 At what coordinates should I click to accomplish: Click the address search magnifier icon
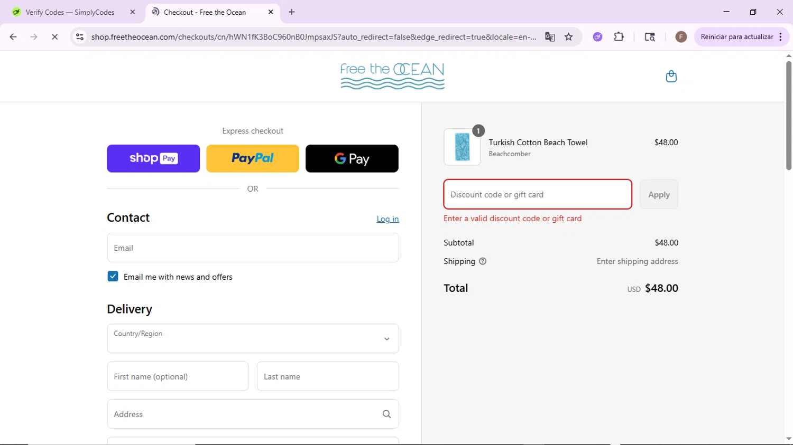[x=387, y=414]
